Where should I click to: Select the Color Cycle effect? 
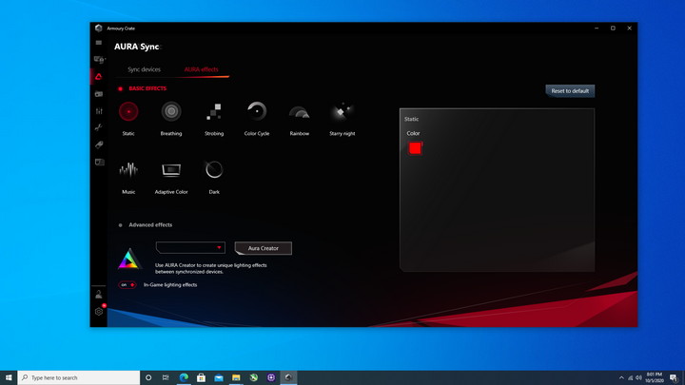click(257, 112)
